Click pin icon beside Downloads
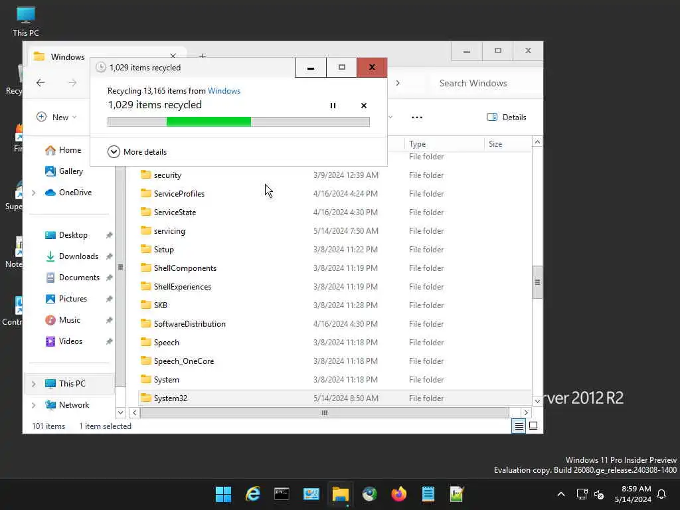The image size is (680, 510). pyautogui.click(x=110, y=256)
